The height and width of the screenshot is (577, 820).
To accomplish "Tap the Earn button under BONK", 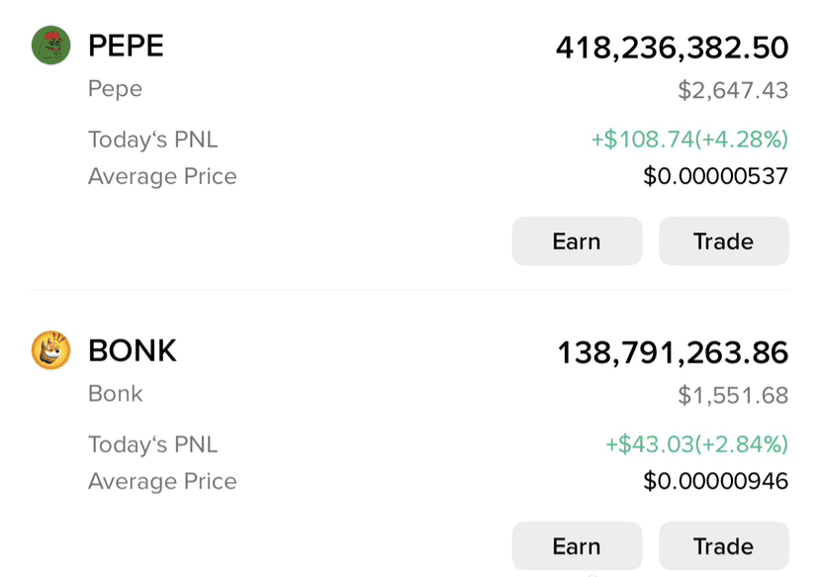I will click(577, 546).
